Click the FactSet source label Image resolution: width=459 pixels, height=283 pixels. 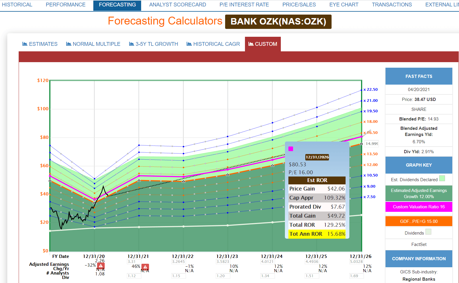pyautogui.click(x=419, y=244)
